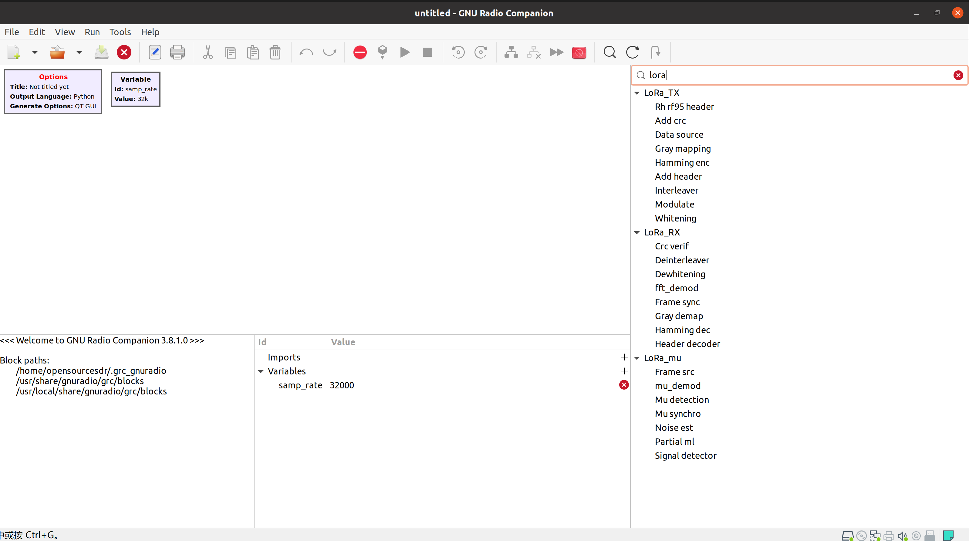The width and height of the screenshot is (969, 541).
Task: Collapse the LoRa_TX tree category
Action: 637,93
